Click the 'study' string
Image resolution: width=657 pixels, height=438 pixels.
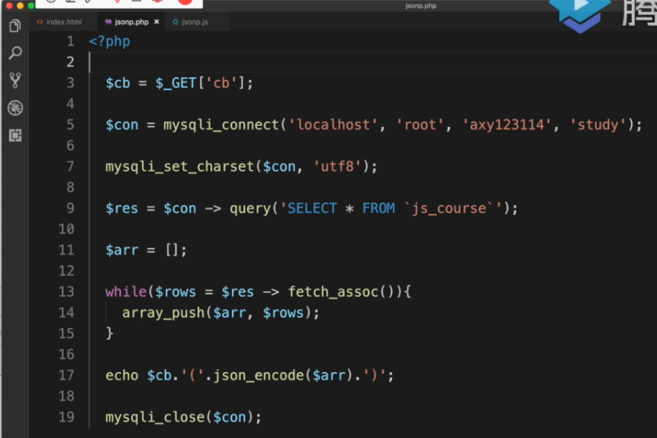coord(598,125)
